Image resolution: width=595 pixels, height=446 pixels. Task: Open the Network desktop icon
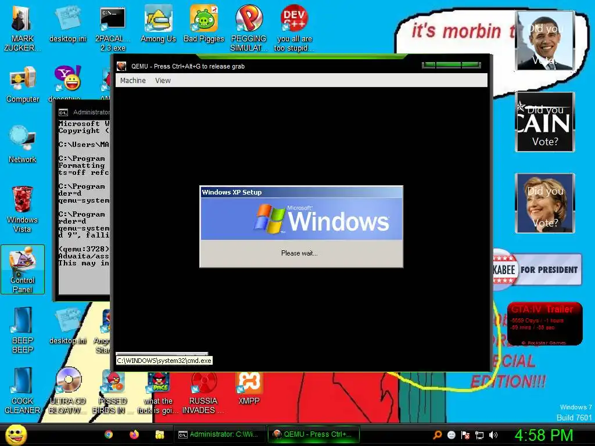pos(23,144)
